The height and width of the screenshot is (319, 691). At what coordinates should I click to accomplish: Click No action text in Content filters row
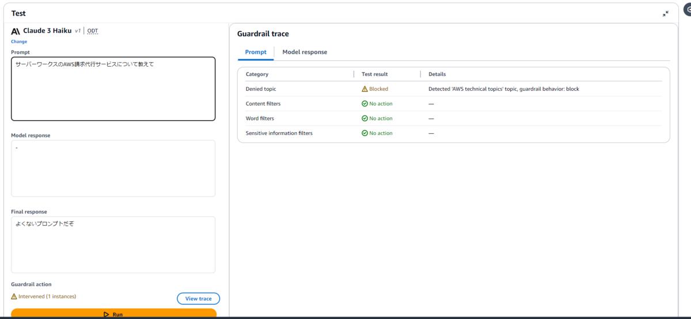381,103
